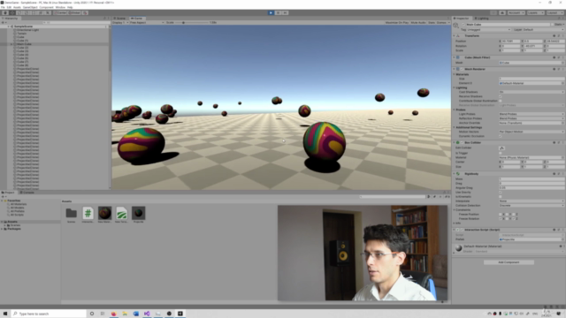
Task: Click the Default Material preview sphere
Action: point(458,248)
